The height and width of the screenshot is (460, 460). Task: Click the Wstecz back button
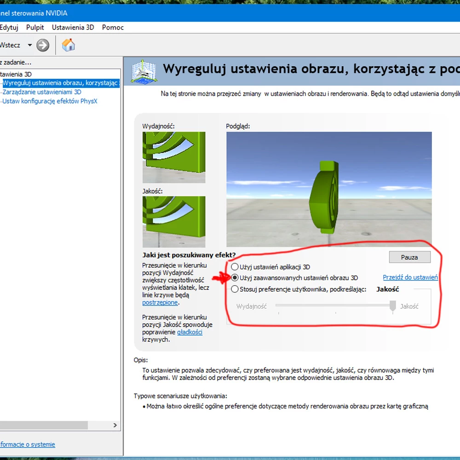pyautogui.click(x=10, y=45)
